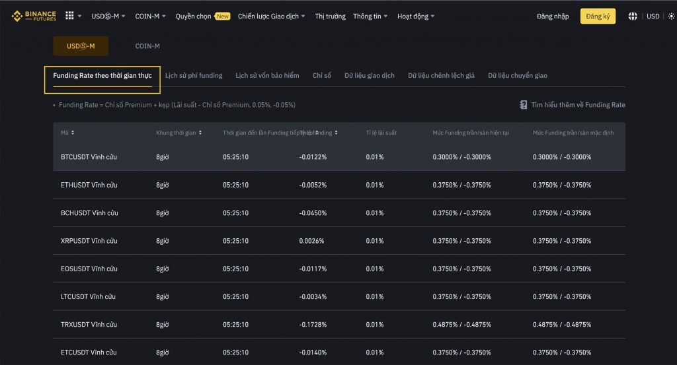Click the Đăng nhập login link
The image size is (677, 365).
click(553, 17)
